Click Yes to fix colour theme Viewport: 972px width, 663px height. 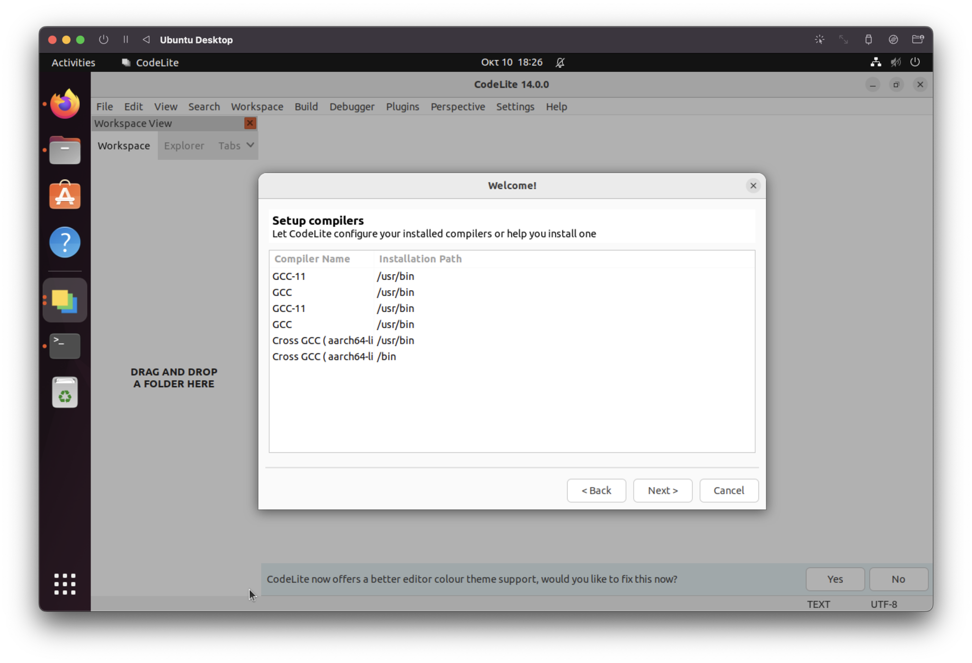point(835,579)
